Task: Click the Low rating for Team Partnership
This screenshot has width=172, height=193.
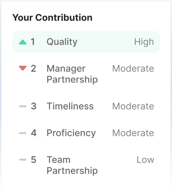Action: (145, 160)
